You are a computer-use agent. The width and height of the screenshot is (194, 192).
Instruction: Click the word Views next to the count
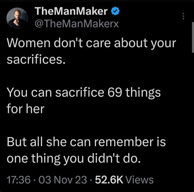pyautogui.click(x=140, y=180)
